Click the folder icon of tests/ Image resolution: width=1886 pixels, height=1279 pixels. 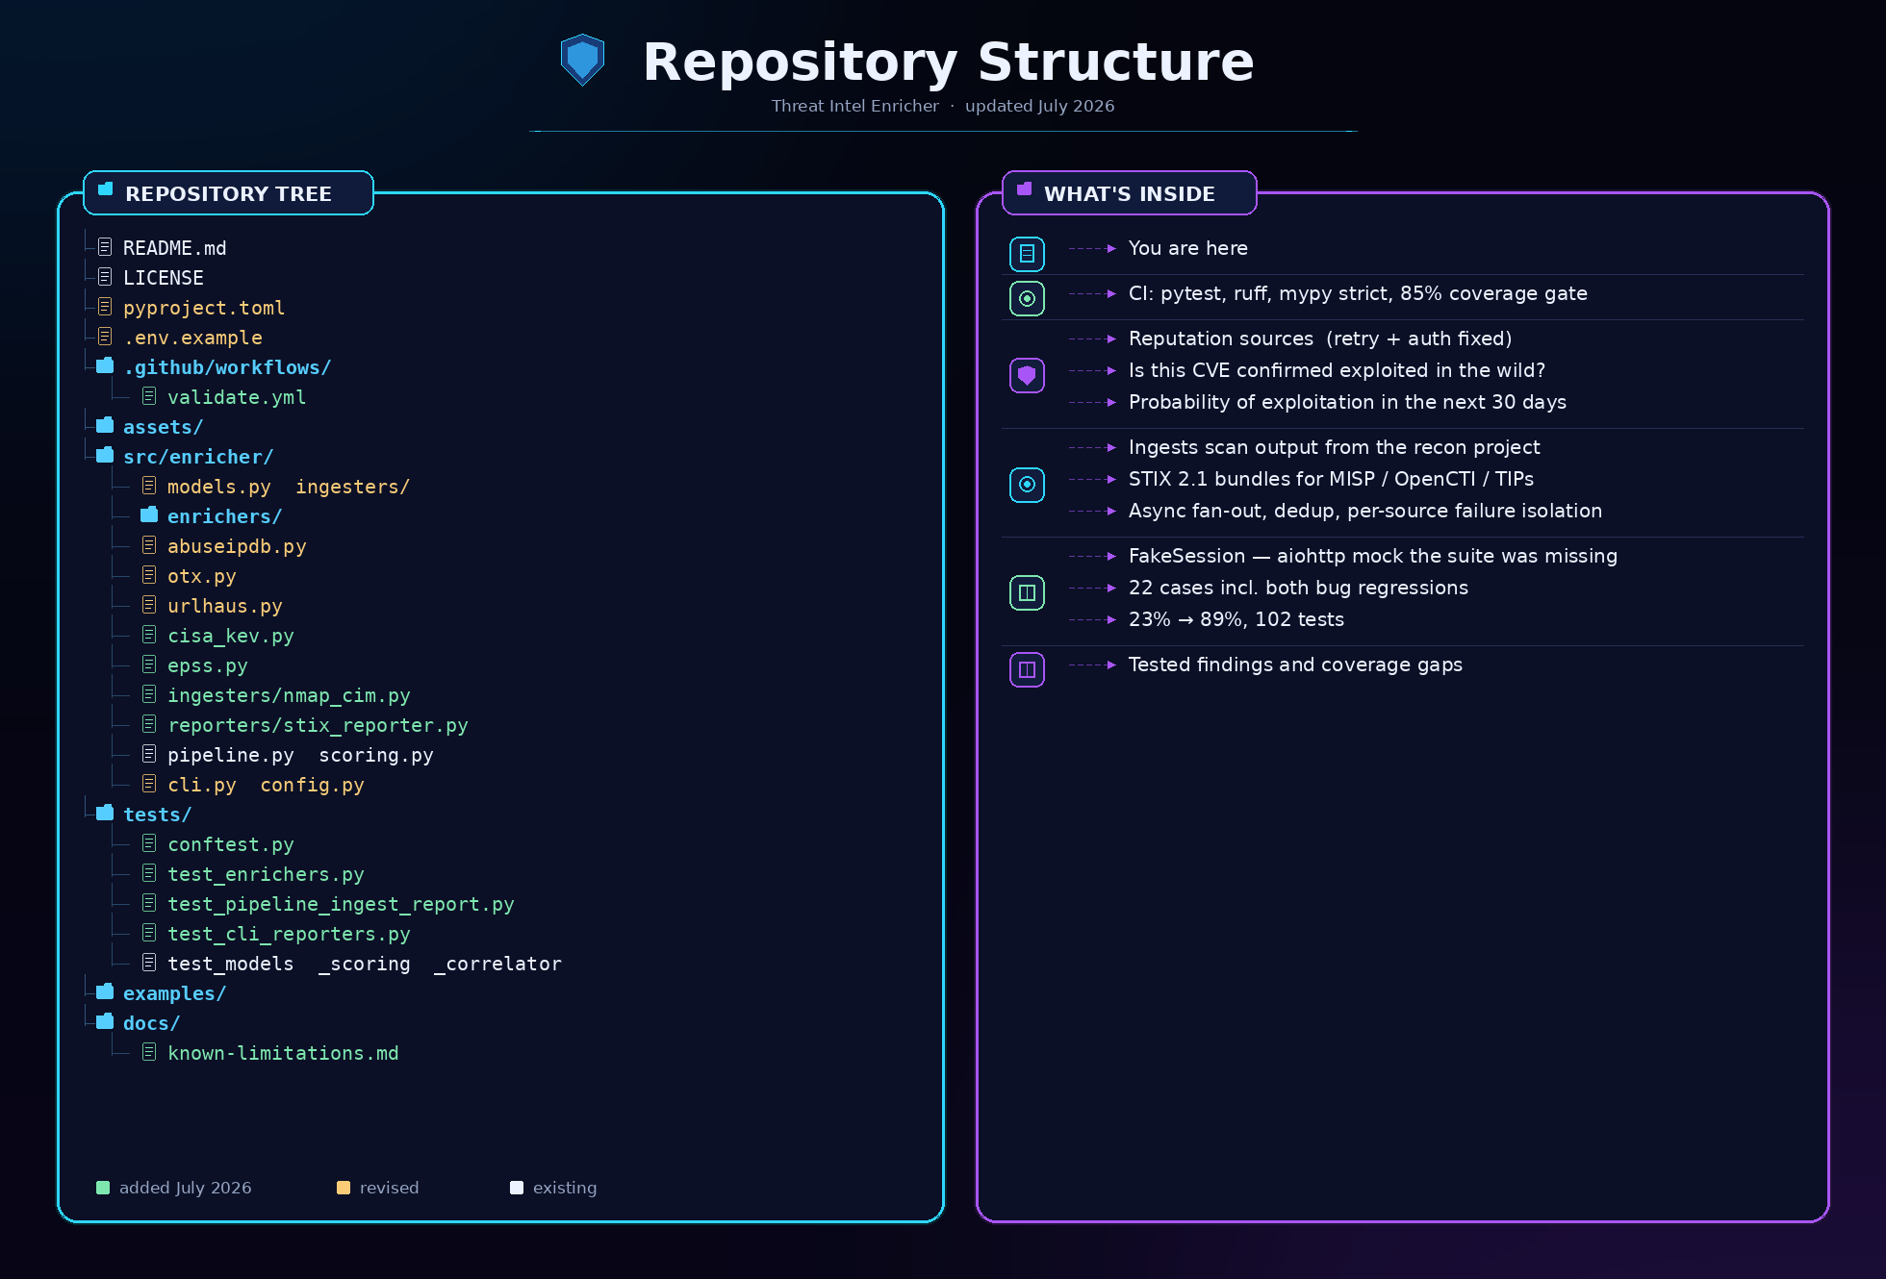tap(105, 813)
